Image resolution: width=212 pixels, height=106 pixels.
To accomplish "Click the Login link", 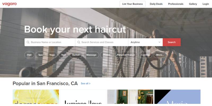I will [206, 4].
